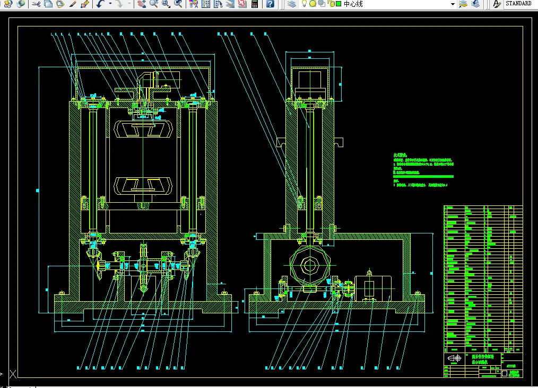Viewport: 538px width, 388px height.
Task: Toggle the layer on/off lightbulb
Action: point(304,4)
